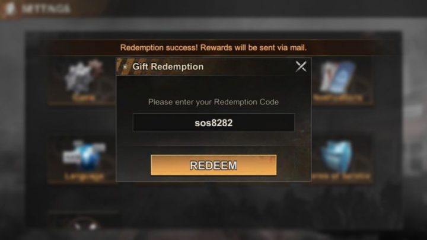Click the partially visible icon below Language
This screenshot has height=240, width=427.
click(84, 225)
